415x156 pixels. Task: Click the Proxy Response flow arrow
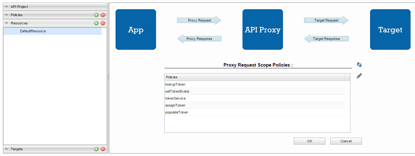pyautogui.click(x=199, y=39)
